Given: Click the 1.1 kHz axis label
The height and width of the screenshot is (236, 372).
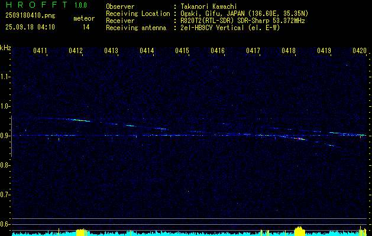Looking at the screenshot, I should (x=5, y=77).
